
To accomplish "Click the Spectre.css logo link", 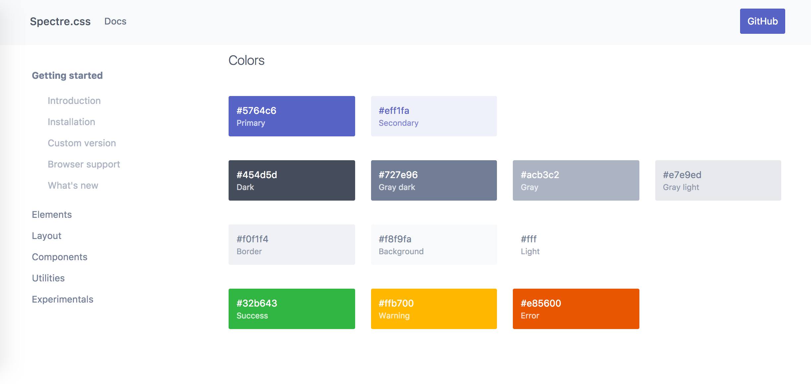I will point(60,21).
